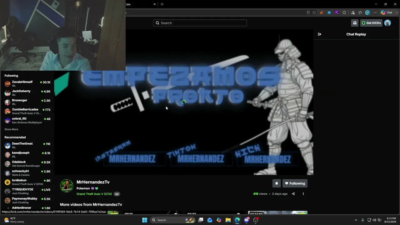Click the video player loading area
400x225 pixels.
point(184,102)
